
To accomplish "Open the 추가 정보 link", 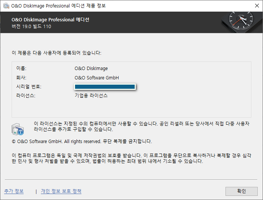I will pos(14,191).
